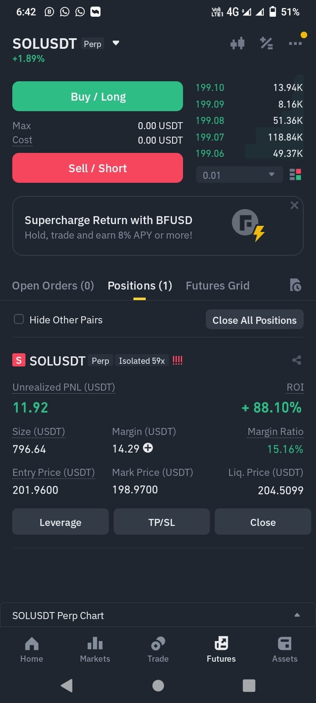The image size is (316, 703).
Task: Open the TP/SL settings for the position
Action: (162, 522)
